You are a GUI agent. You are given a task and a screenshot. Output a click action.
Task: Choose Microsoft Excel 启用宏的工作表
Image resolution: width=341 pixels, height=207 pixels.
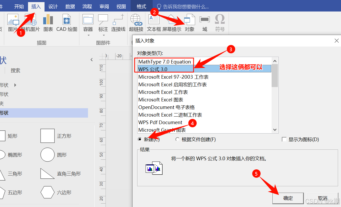tap(205, 84)
